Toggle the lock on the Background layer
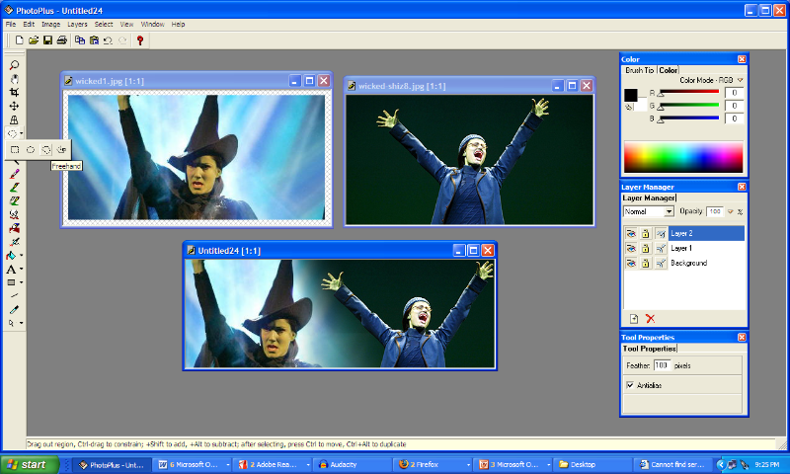790x474 pixels. click(x=646, y=263)
